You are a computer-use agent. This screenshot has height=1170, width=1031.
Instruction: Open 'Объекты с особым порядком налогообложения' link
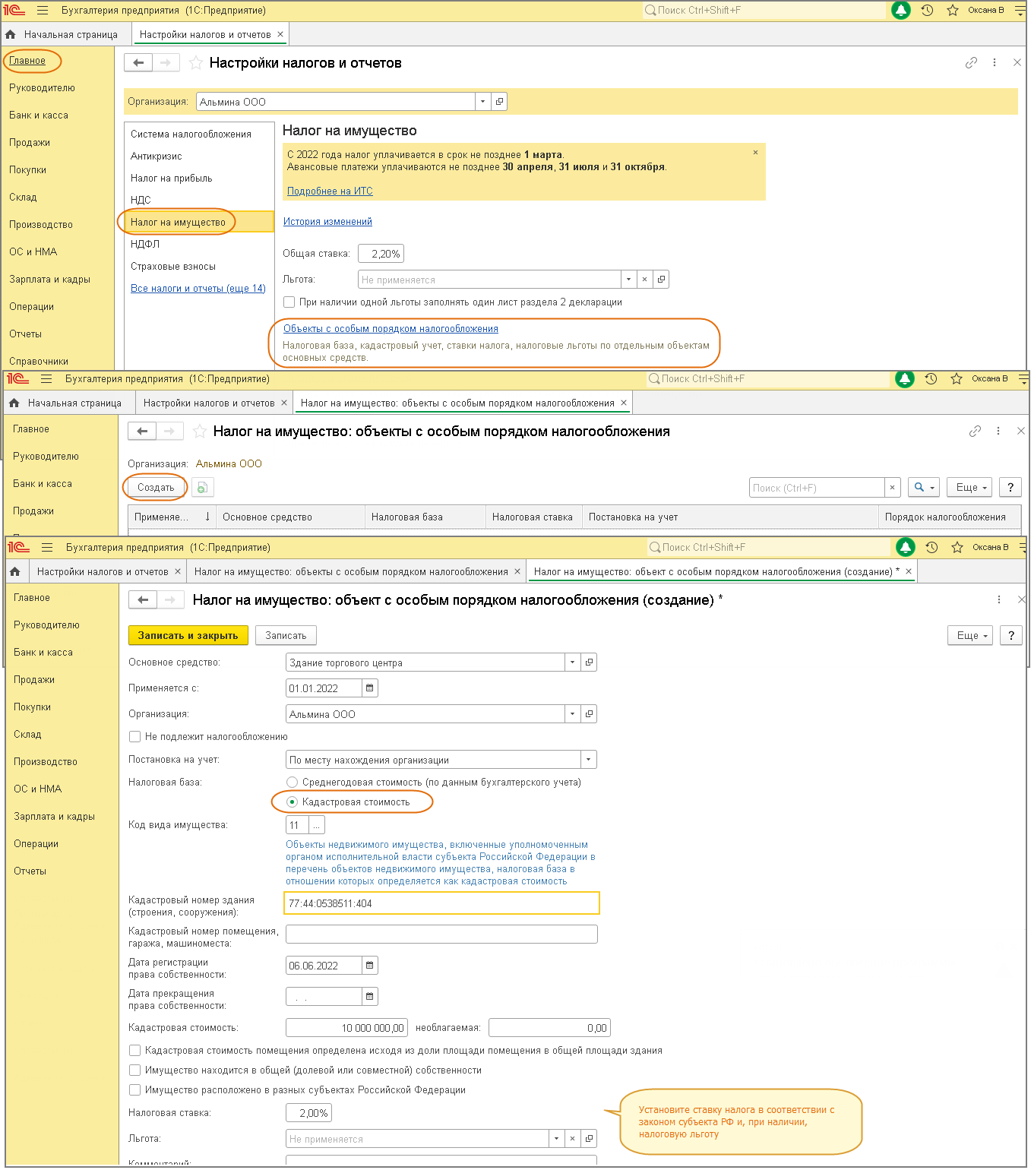[391, 329]
